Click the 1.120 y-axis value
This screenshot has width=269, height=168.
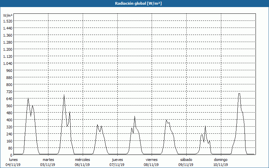(8, 56)
